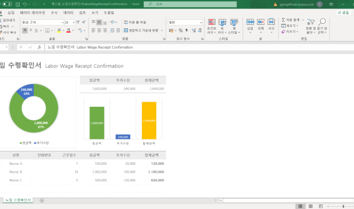Click Decrease Decimal icon
354x209 pixels.
tap(200, 30)
